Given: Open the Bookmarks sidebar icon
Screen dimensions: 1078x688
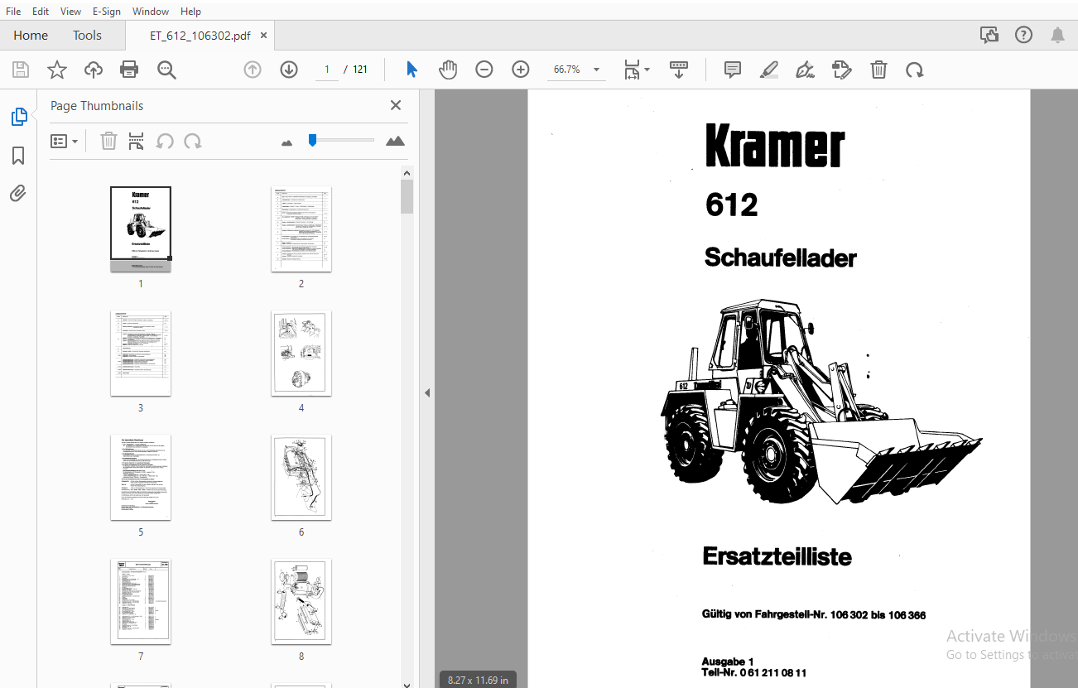Looking at the screenshot, I should click(x=18, y=156).
